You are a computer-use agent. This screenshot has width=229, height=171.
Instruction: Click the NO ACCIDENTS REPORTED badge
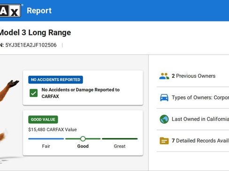point(55,80)
